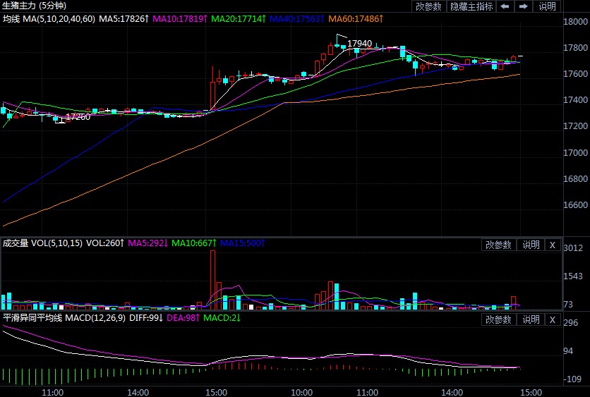Close the MACD panel with X

[553, 319]
